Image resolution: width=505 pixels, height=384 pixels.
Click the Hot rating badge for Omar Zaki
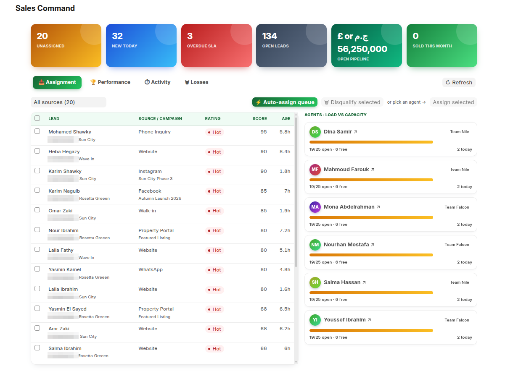pos(214,211)
